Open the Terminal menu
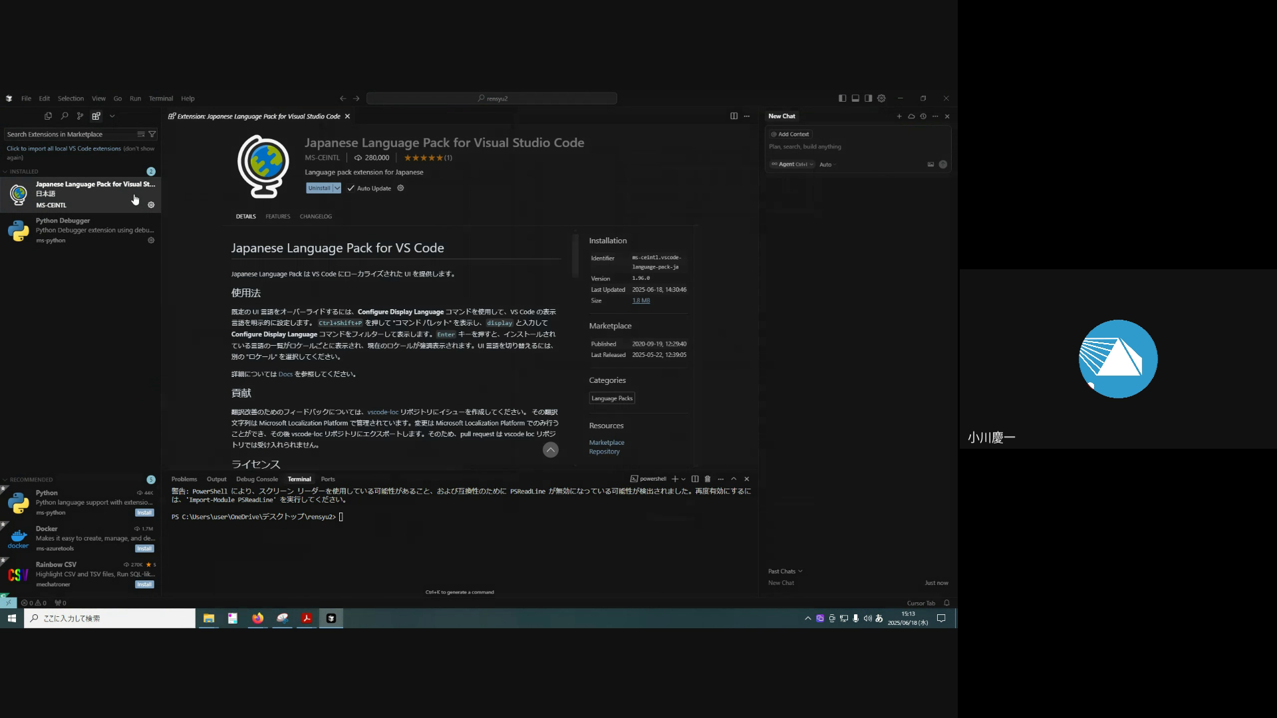The image size is (1277, 718). pos(160,98)
